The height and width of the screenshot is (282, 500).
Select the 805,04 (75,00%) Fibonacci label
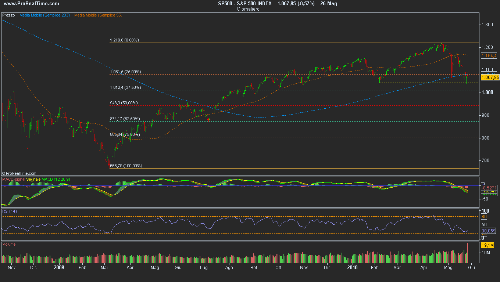[x=125, y=134]
